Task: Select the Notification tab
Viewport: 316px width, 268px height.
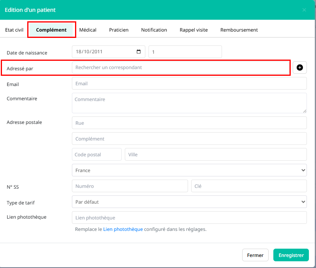Action: click(154, 30)
